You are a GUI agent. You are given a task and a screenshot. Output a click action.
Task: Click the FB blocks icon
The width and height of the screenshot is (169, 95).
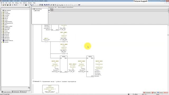[3, 34]
